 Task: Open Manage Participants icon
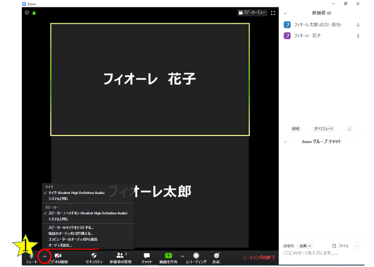click(120, 256)
